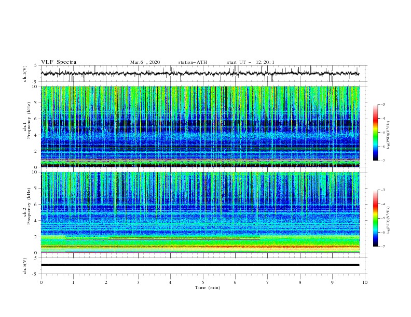This screenshot has height=317, width=411.
Task: Click the ch.1 voltage waveform trace
Action: pyautogui.click(x=200, y=74)
